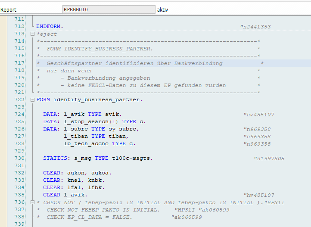The image size is (311, 227).
Task: Click the STATICS s_msg declaration
Action: 98,159
